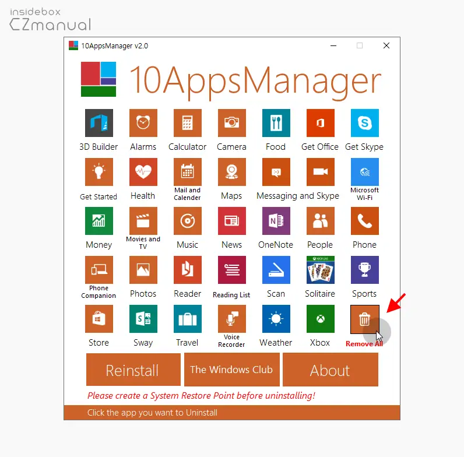Uninstall the Scan app

276,270
